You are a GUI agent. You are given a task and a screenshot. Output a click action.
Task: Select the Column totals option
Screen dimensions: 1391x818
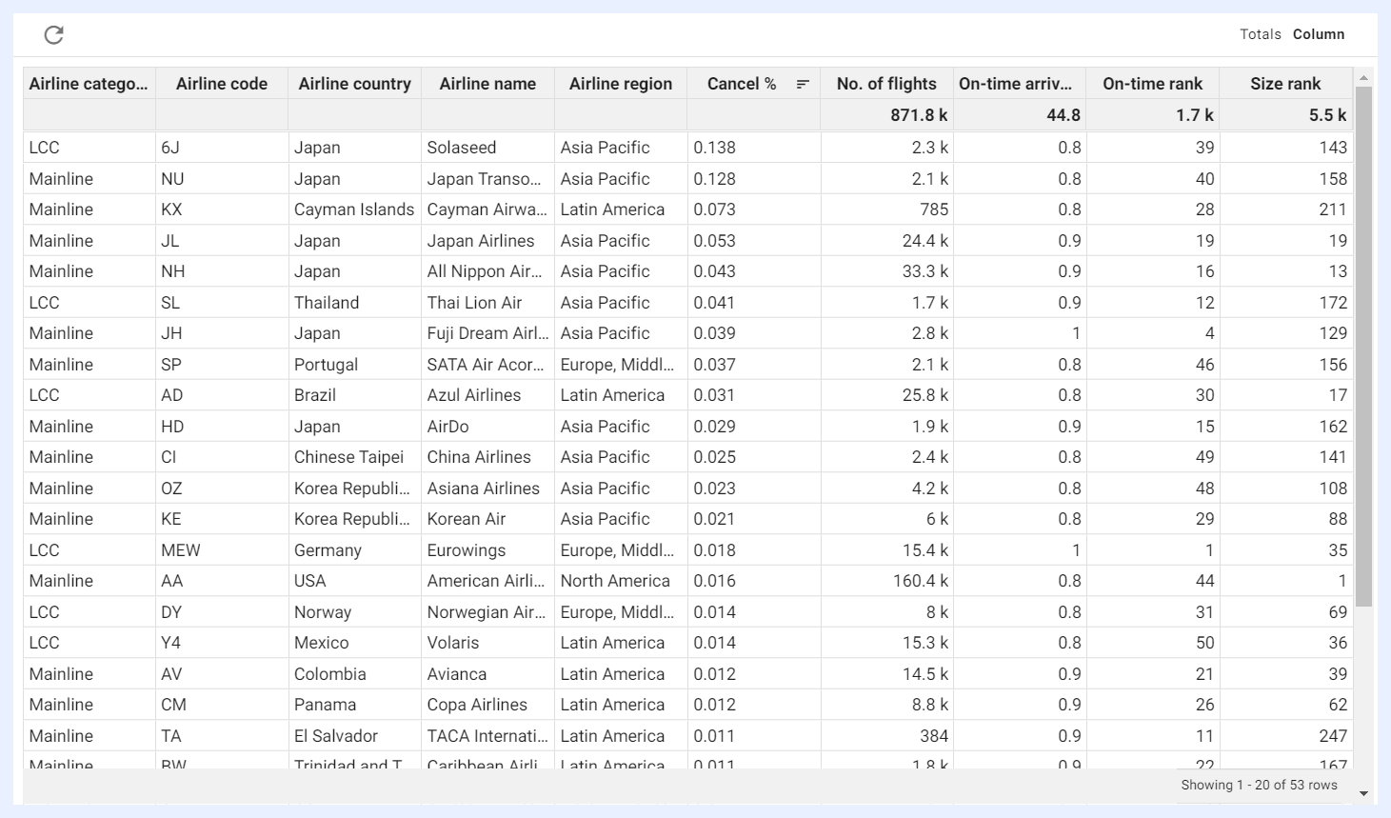1319,34
